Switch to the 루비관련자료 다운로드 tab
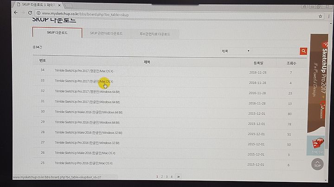This screenshot has height=187, width=334. (154, 34)
